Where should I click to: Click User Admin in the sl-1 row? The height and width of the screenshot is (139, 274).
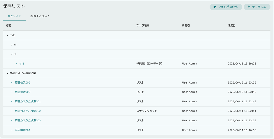[189, 64]
